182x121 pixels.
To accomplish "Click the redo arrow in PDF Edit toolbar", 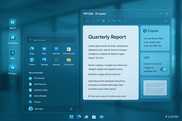I will pyautogui.click(x=119, y=21).
